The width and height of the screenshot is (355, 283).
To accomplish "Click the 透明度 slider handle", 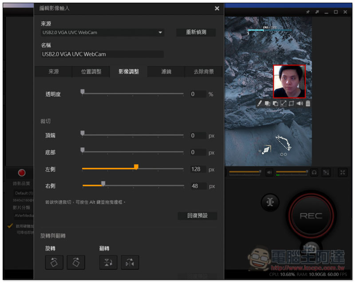I will (x=83, y=92).
